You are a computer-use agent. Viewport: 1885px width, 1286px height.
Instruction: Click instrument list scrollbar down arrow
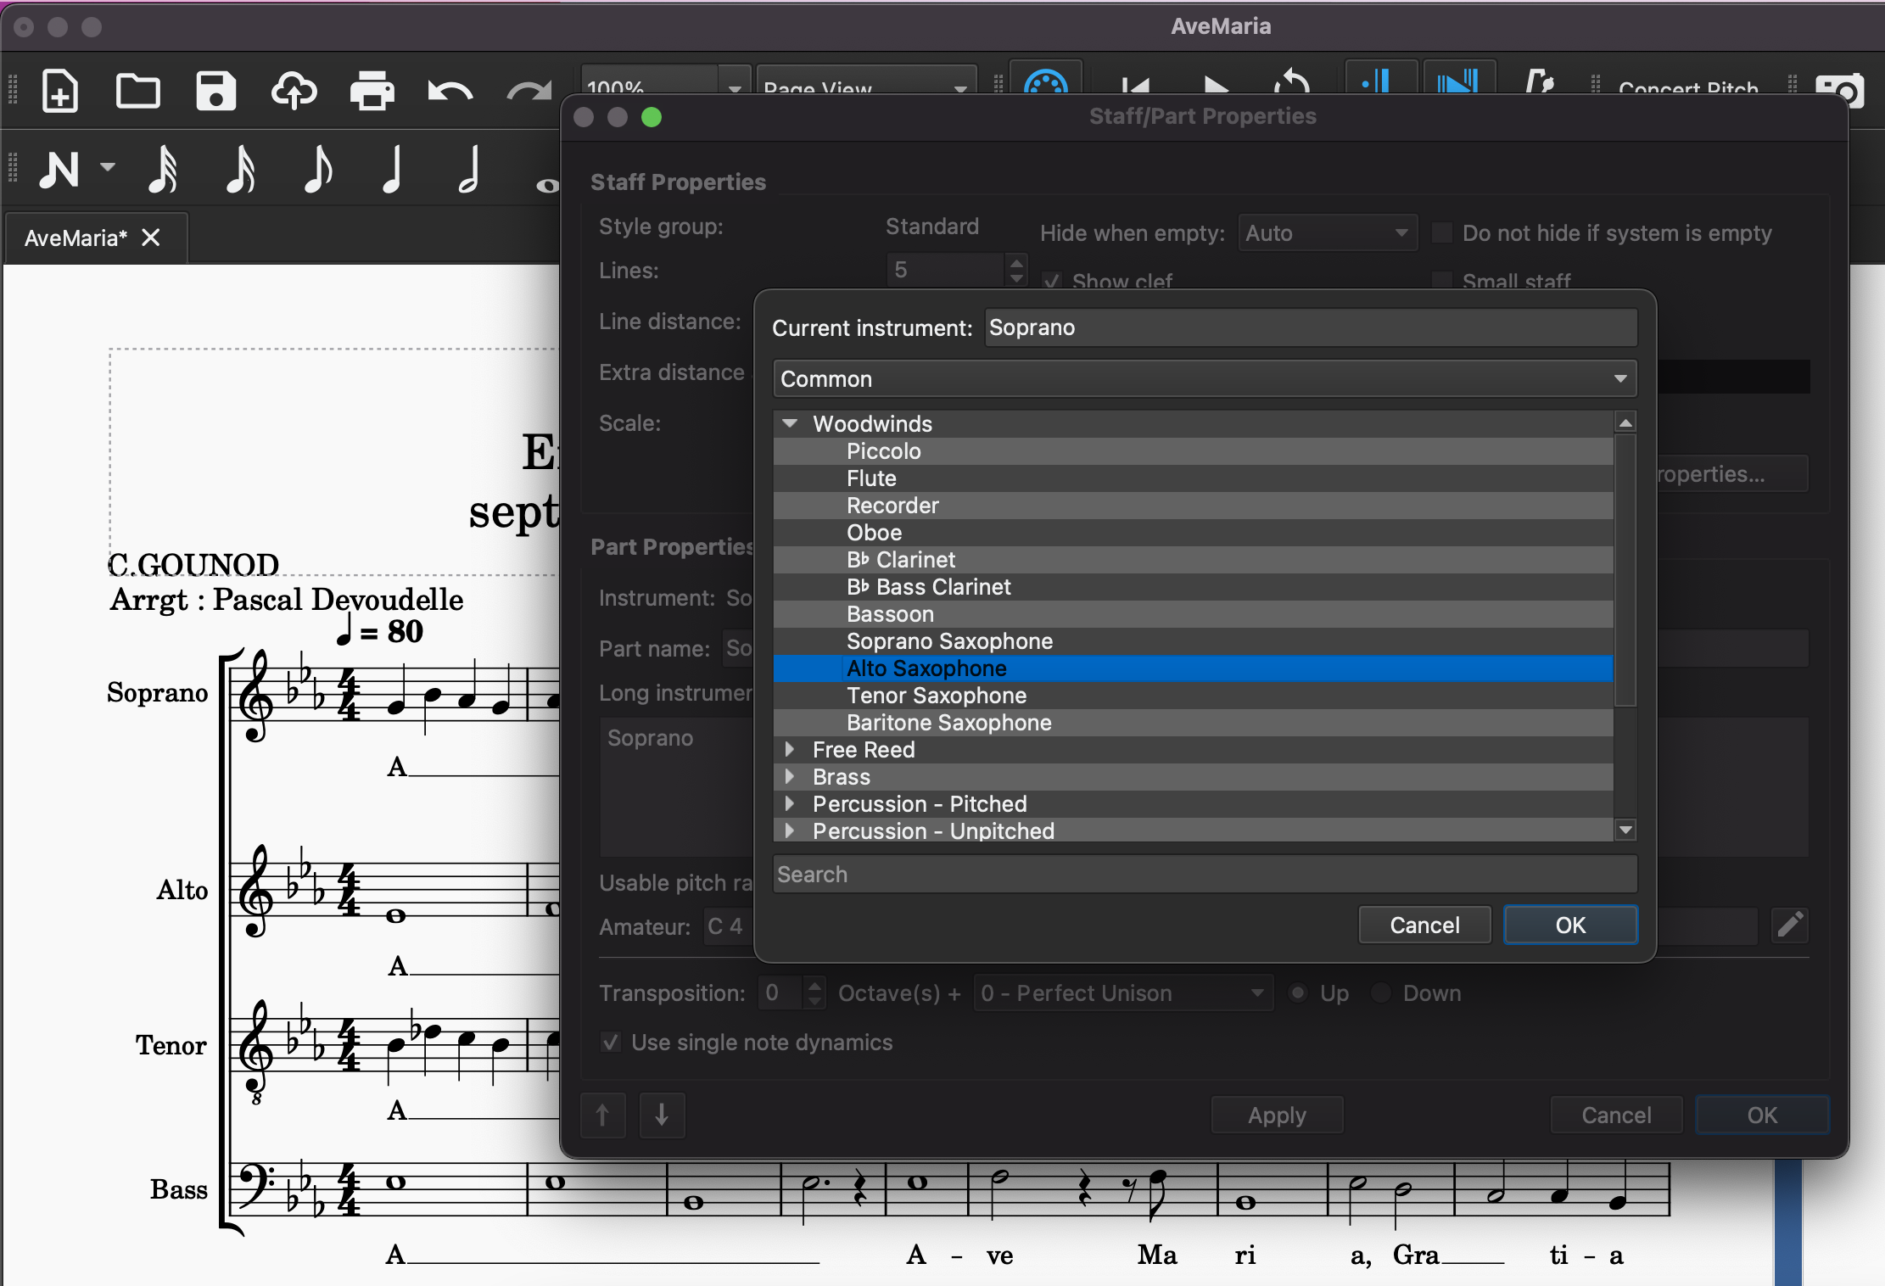click(1625, 830)
